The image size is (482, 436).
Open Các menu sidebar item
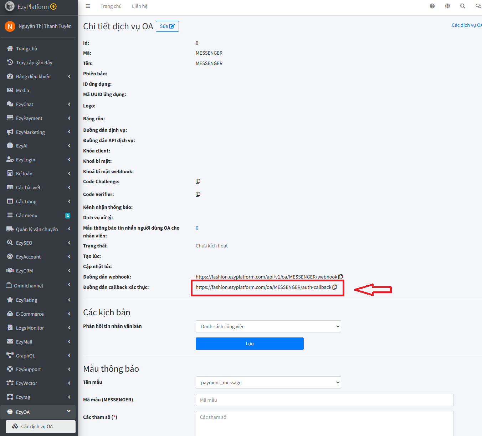pyautogui.click(x=38, y=215)
